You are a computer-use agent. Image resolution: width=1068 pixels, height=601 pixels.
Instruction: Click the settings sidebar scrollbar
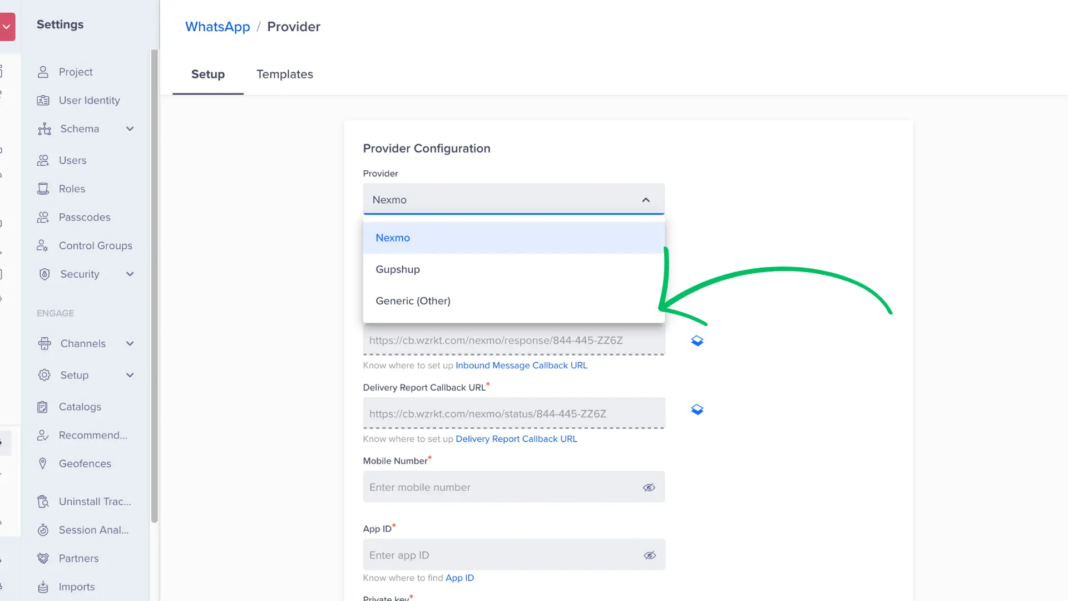tap(154, 286)
